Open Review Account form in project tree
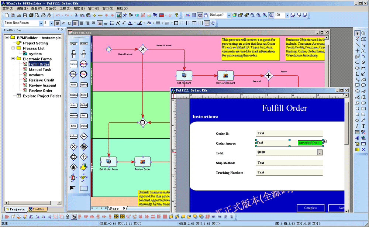The width and height of the screenshot is (369, 227). [x=42, y=85]
